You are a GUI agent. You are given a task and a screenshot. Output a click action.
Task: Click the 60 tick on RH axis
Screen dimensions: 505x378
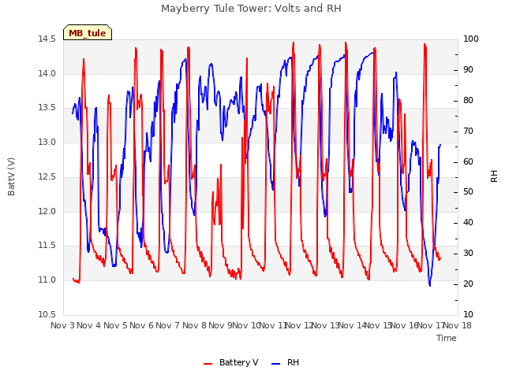point(468,162)
